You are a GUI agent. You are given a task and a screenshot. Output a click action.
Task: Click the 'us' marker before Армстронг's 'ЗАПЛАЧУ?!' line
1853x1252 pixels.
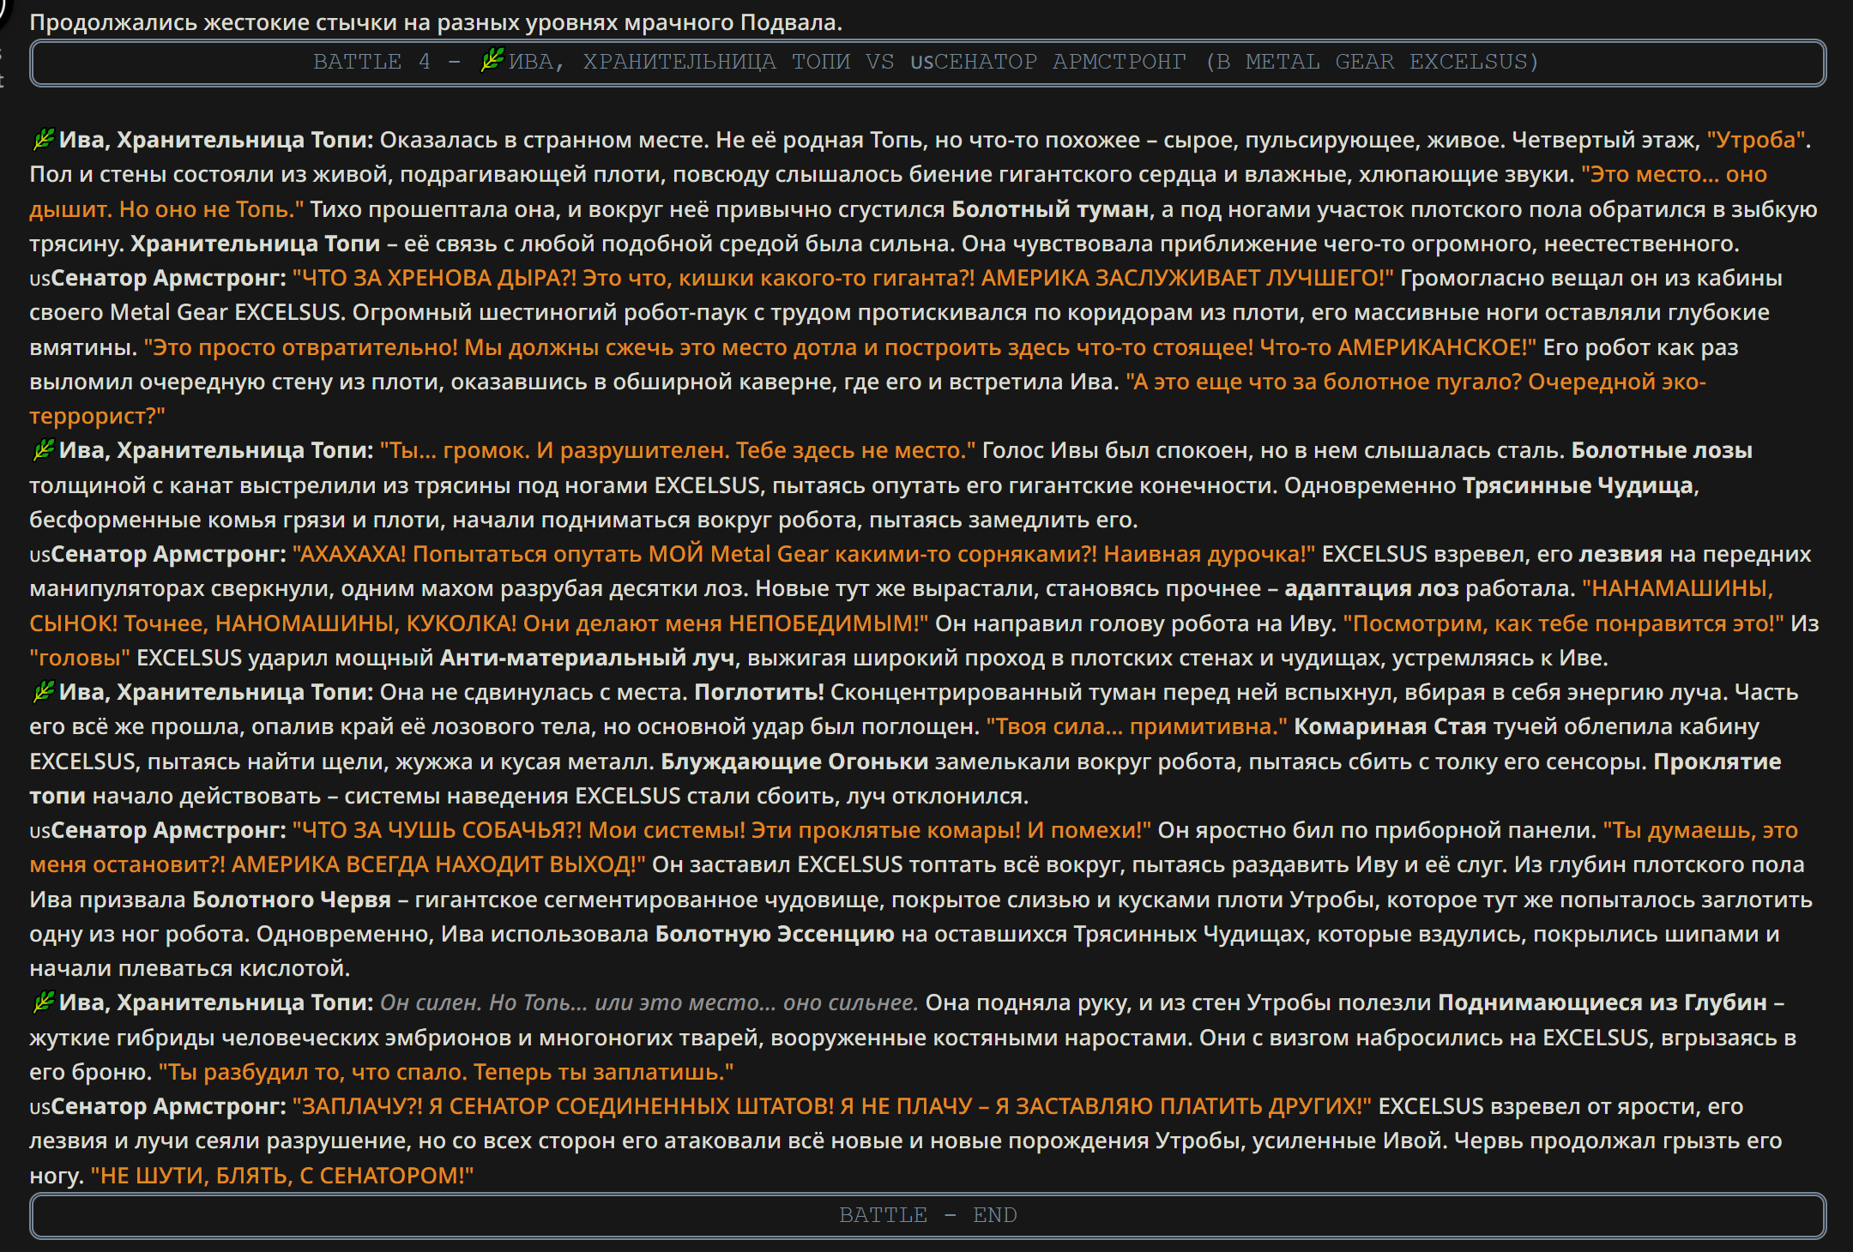point(39,1108)
